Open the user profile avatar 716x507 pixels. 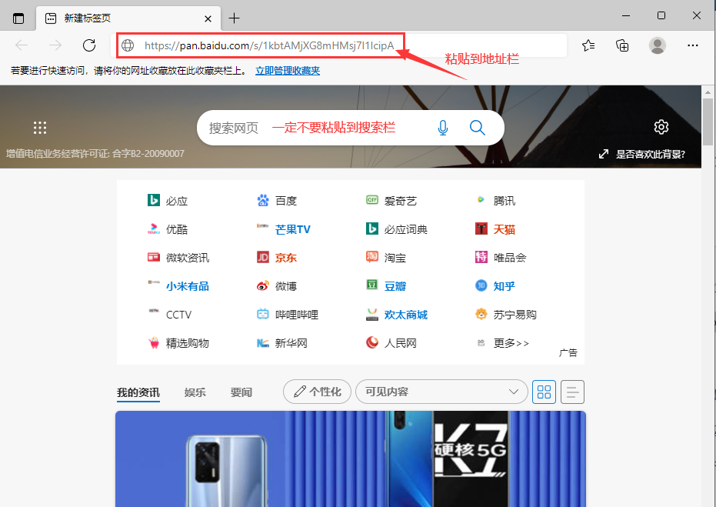pyautogui.click(x=657, y=45)
